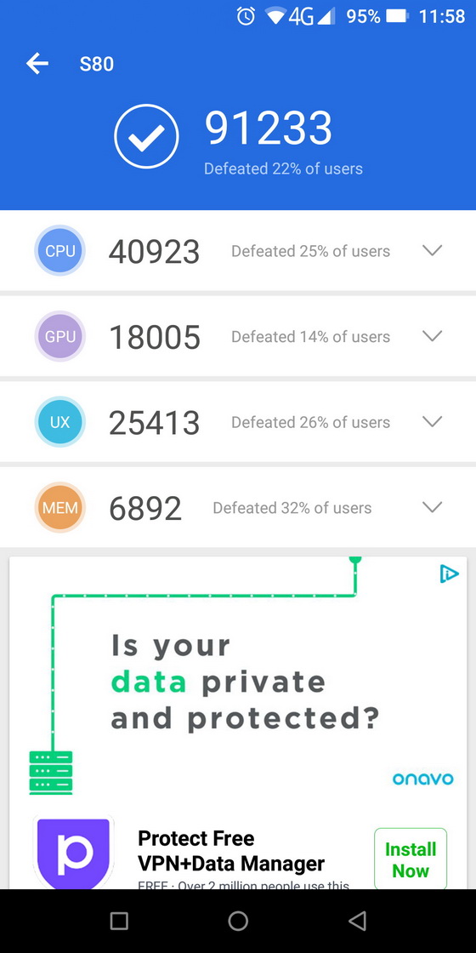
Task: Expand the GPU score details chevron
Action: click(433, 336)
